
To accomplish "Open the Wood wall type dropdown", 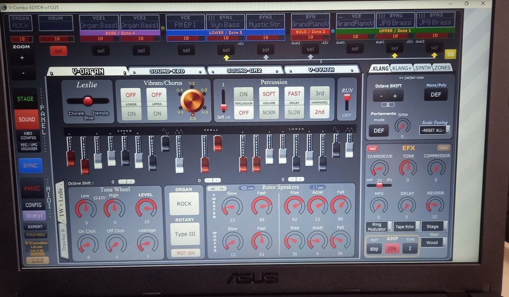I will [x=434, y=243].
